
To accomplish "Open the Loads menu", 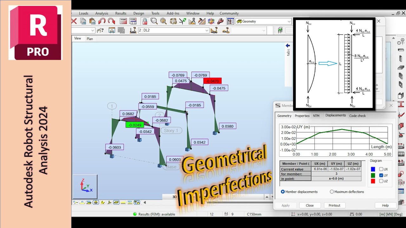I will click(x=84, y=13).
